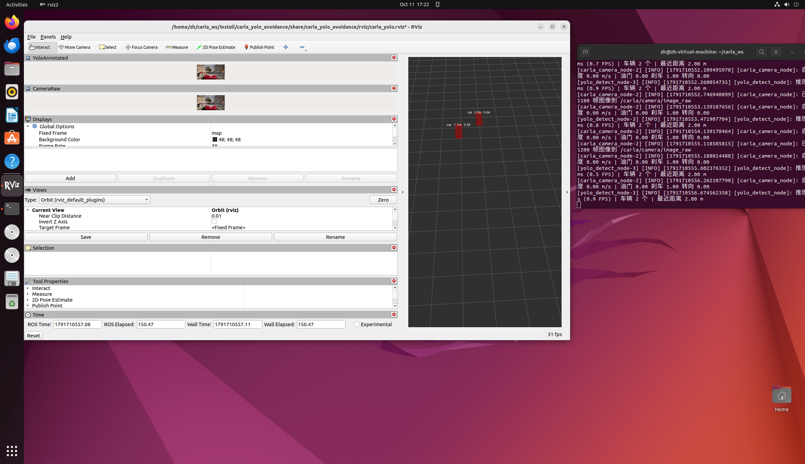
Task: Open the File menu
Action: 31,37
